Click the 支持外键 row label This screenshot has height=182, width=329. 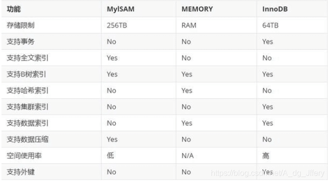(x=21, y=172)
